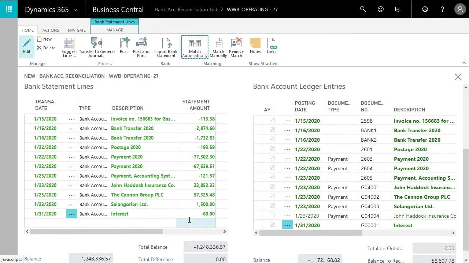Open the chat message icon in header

pos(398,9)
